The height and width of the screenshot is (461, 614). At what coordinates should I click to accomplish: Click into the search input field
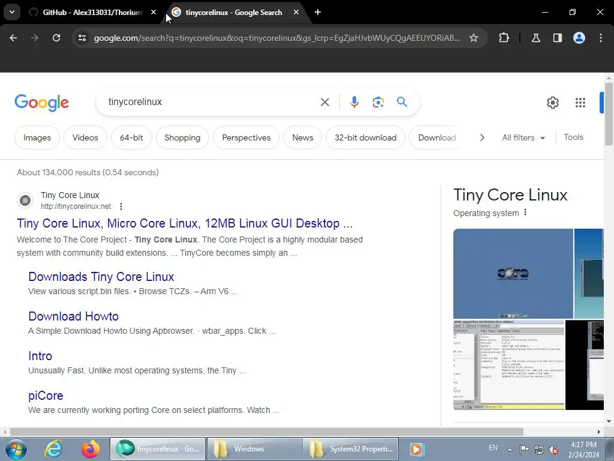click(212, 102)
